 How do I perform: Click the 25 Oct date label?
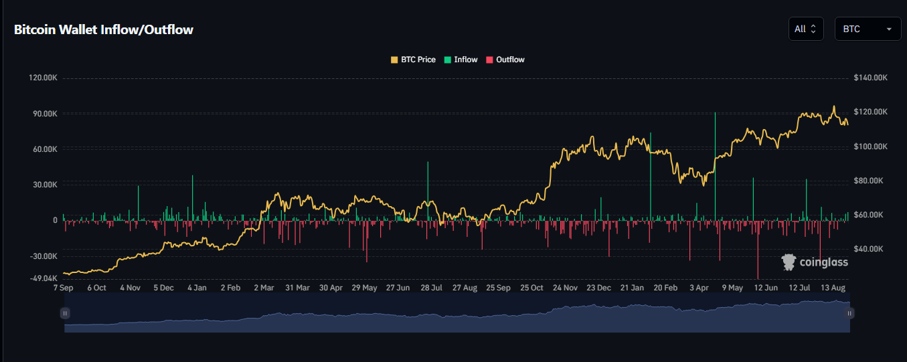531,288
